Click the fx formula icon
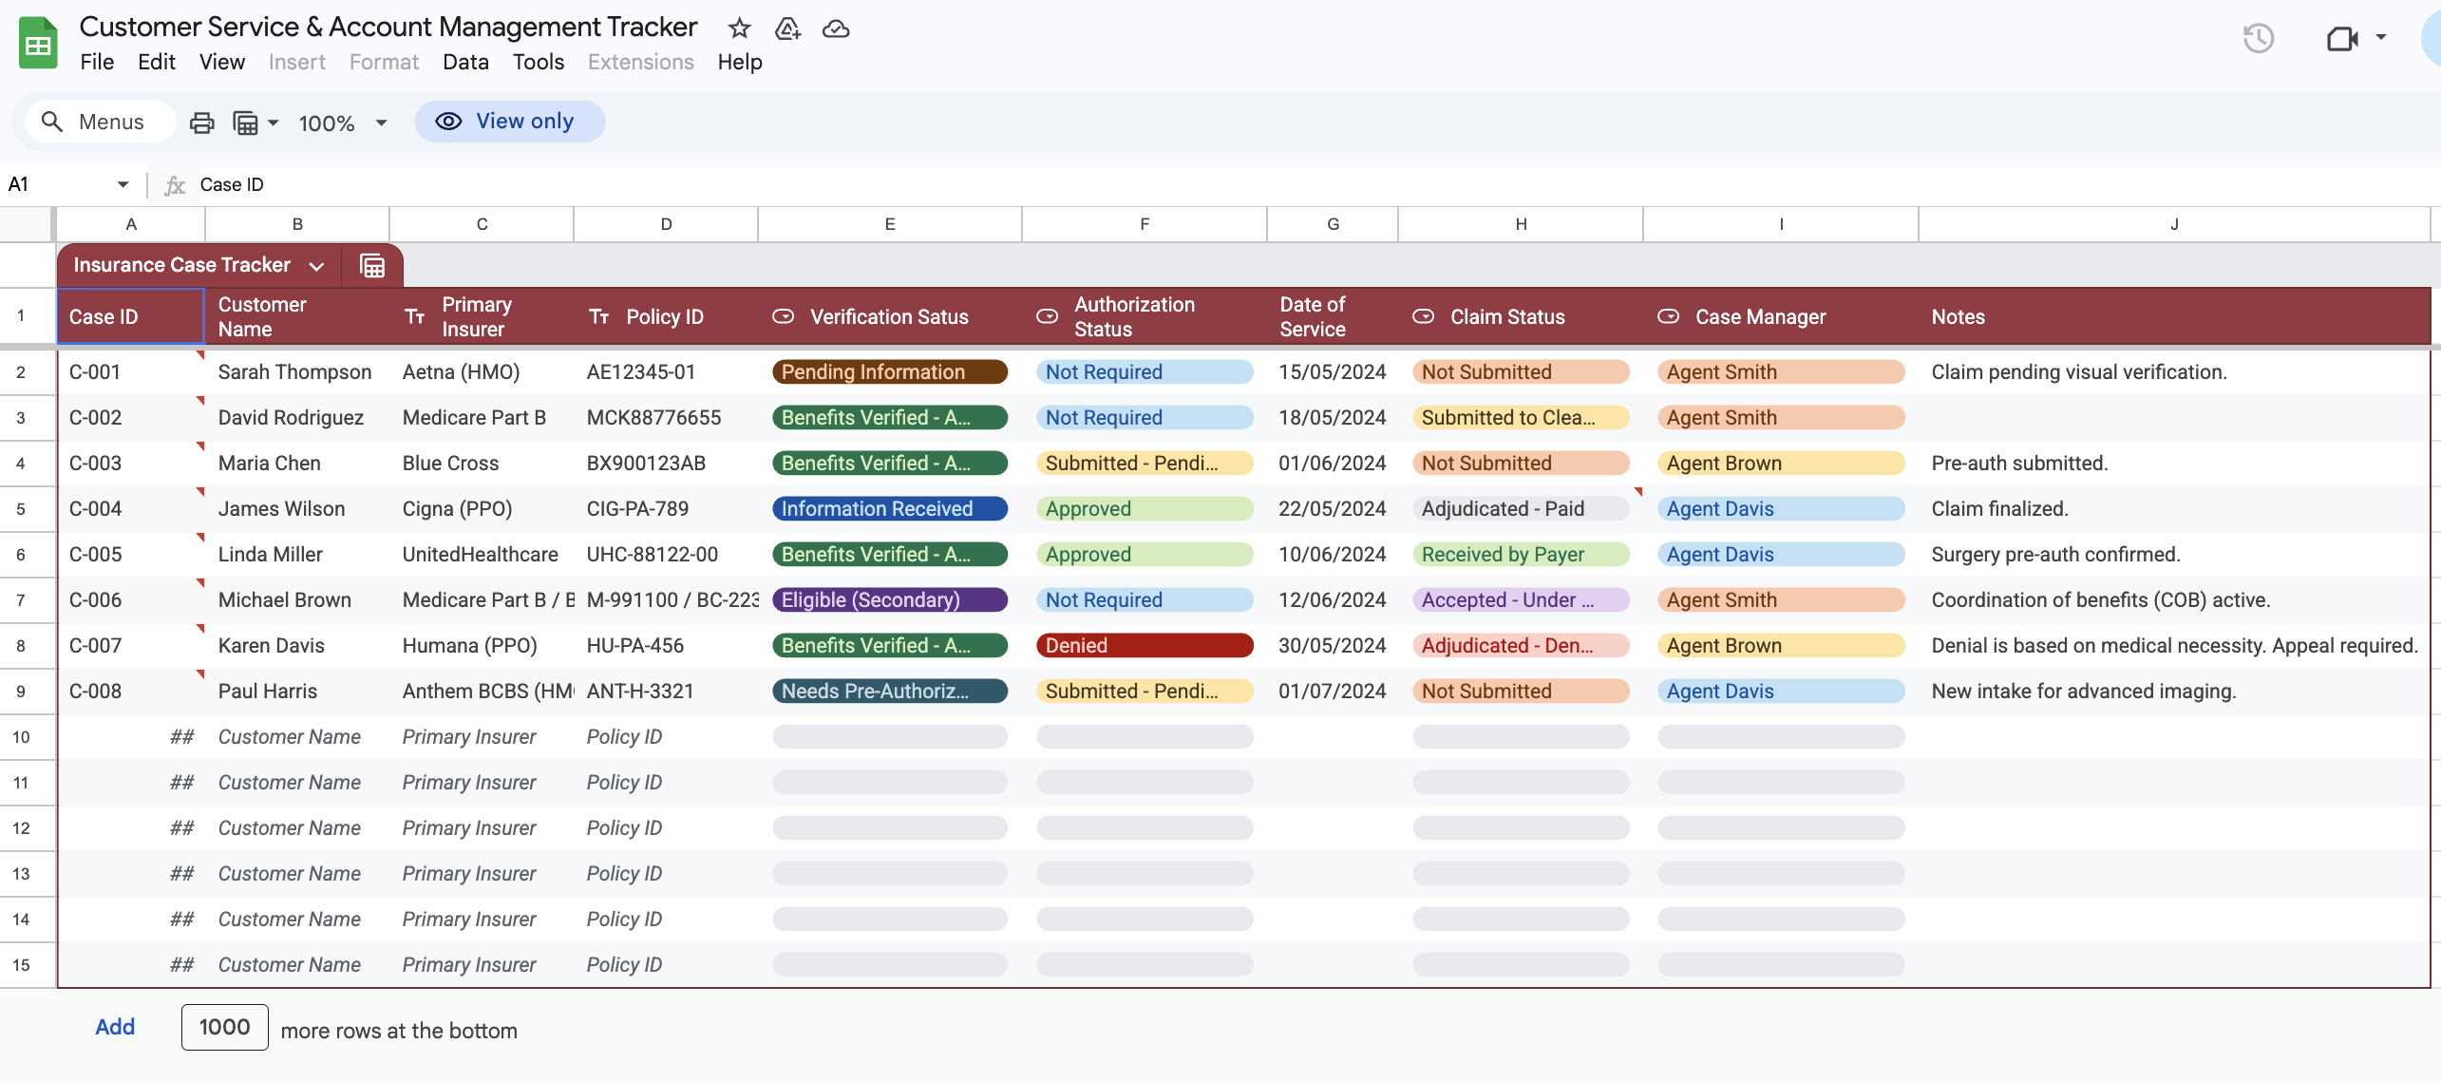This screenshot has height=1081, width=2441. [x=175, y=185]
